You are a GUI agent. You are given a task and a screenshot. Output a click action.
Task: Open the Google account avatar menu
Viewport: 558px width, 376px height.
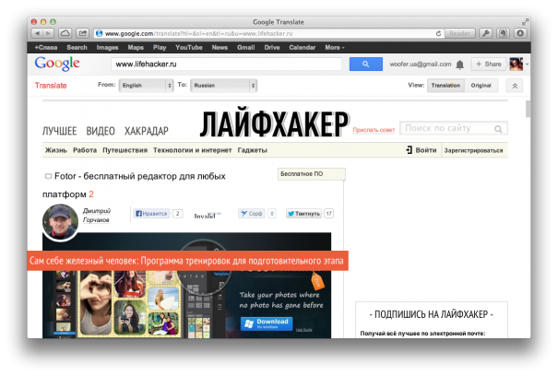(x=516, y=65)
